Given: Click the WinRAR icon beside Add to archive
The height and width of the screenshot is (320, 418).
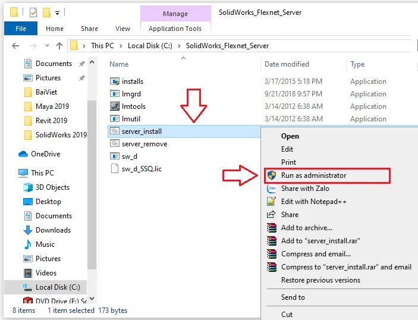Looking at the screenshot, I should pyautogui.click(x=272, y=228).
